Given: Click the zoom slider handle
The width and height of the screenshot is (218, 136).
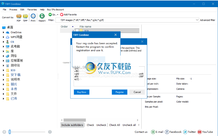Looking at the screenshot, I should [x=10, y=132].
